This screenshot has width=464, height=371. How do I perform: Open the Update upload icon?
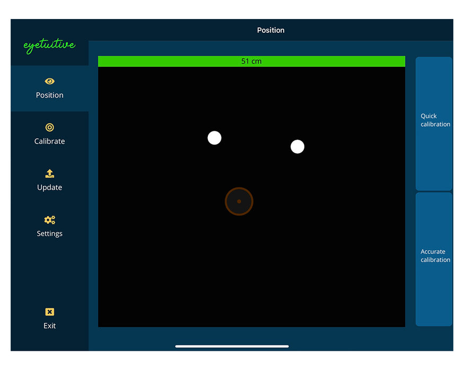click(49, 173)
